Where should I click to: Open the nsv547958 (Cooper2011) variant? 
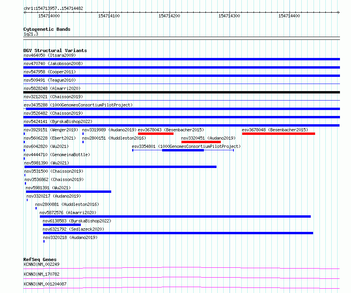click(50, 72)
